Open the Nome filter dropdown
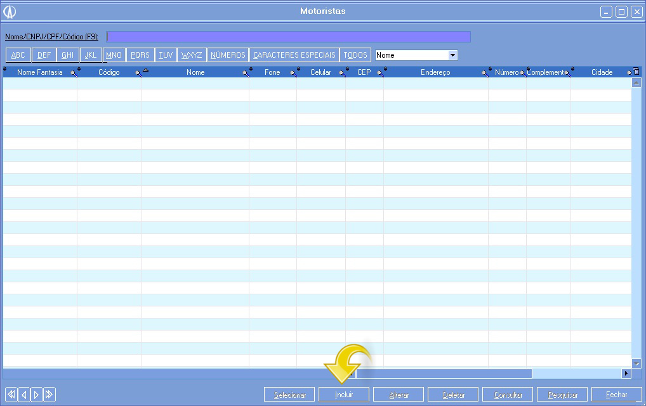 [x=452, y=55]
